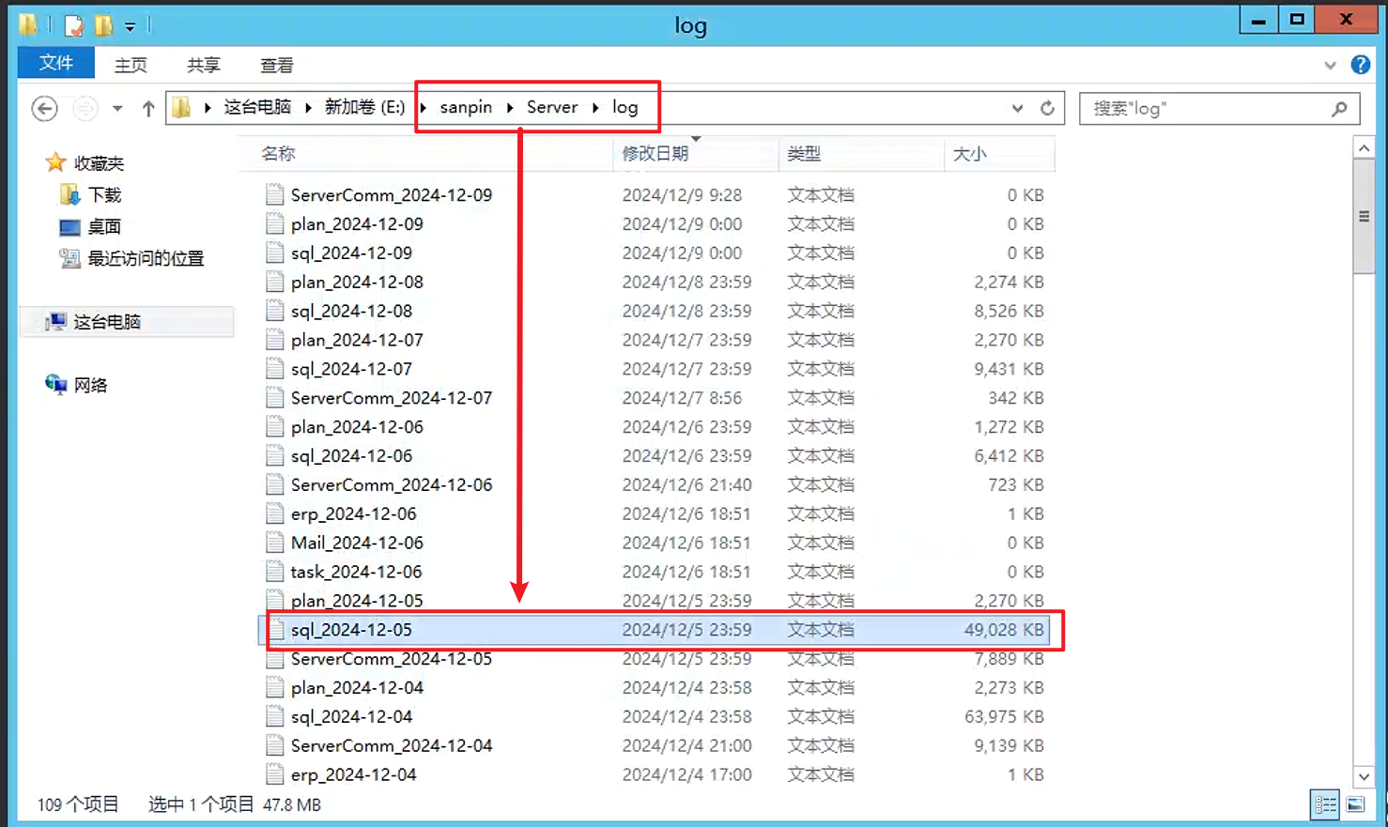Click file icon of Mail_2024-12-06
This screenshot has height=827, width=1388.
point(274,543)
